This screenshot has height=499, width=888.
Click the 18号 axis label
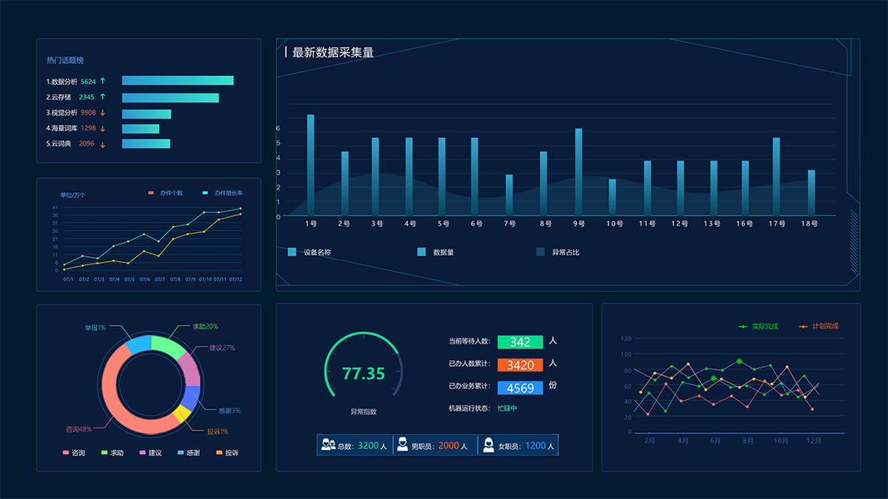[809, 224]
